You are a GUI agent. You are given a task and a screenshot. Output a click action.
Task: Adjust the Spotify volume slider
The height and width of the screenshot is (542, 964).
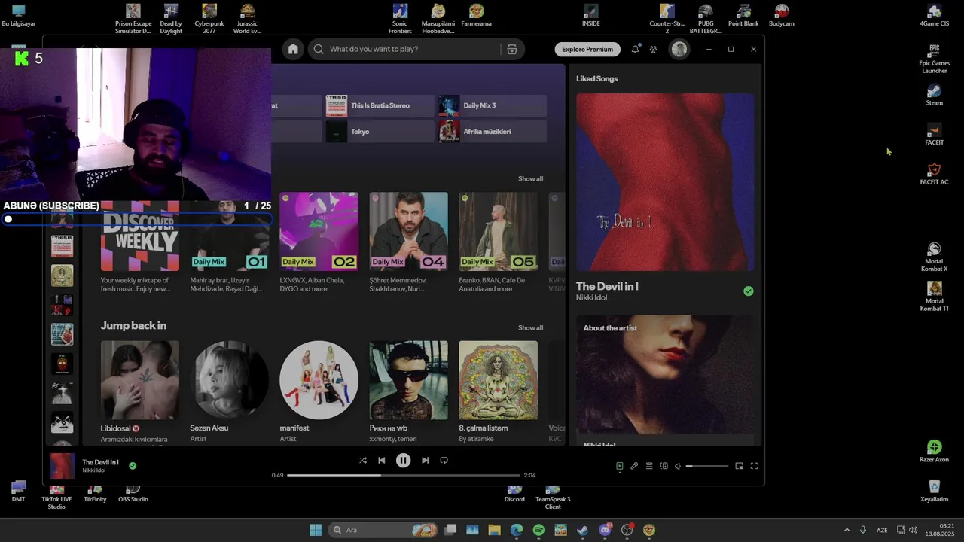tap(707, 466)
